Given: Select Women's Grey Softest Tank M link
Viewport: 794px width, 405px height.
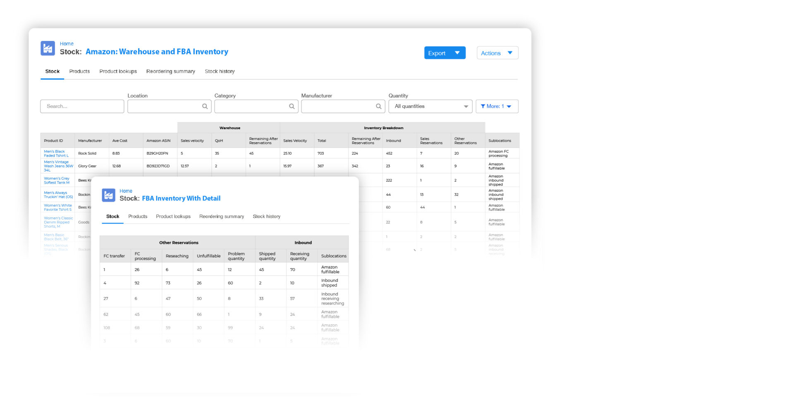Looking at the screenshot, I should (x=57, y=180).
